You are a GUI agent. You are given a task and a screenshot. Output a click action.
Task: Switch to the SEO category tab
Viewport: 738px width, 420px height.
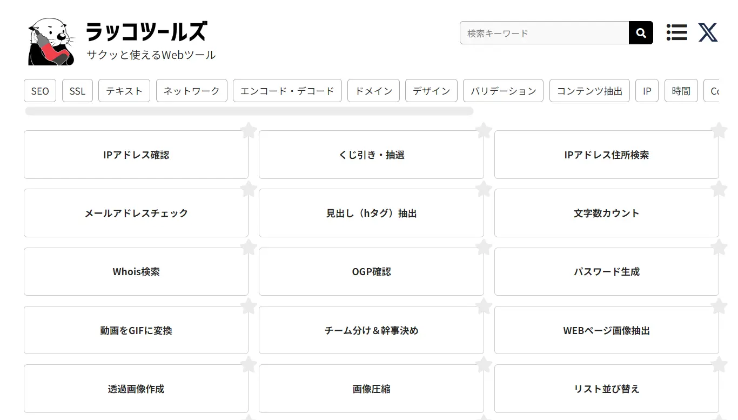[39, 91]
